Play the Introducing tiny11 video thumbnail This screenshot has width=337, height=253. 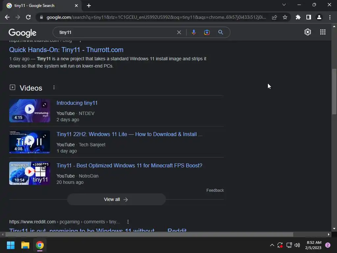click(x=30, y=109)
